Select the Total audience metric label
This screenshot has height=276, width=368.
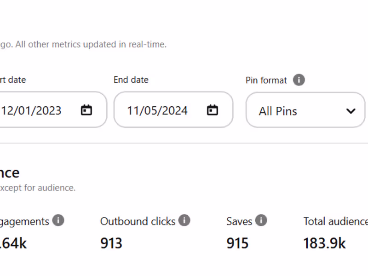tap(335, 221)
